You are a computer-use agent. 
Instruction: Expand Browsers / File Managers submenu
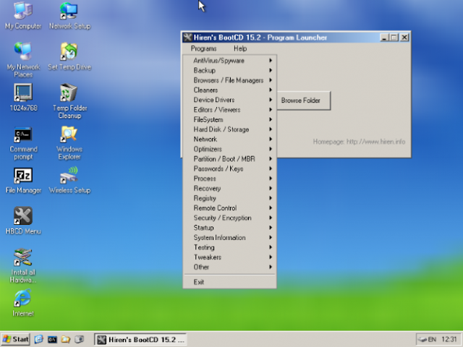click(230, 80)
